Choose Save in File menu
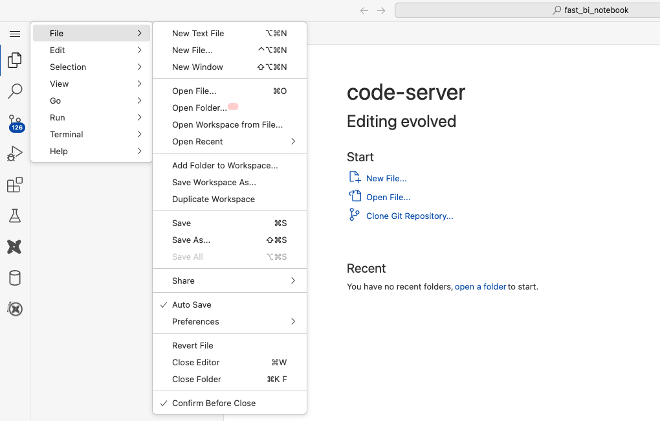 tap(230, 223)
